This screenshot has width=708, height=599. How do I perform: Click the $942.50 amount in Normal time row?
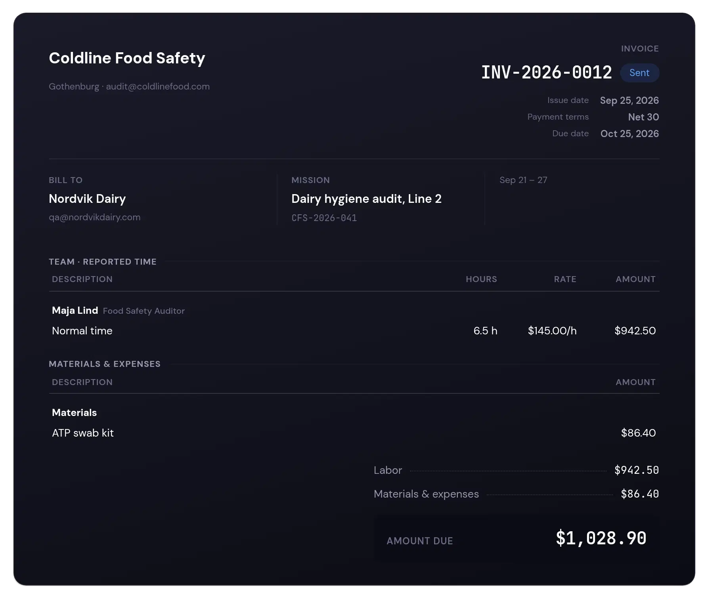pyautogui.click(x=635, y=330)
